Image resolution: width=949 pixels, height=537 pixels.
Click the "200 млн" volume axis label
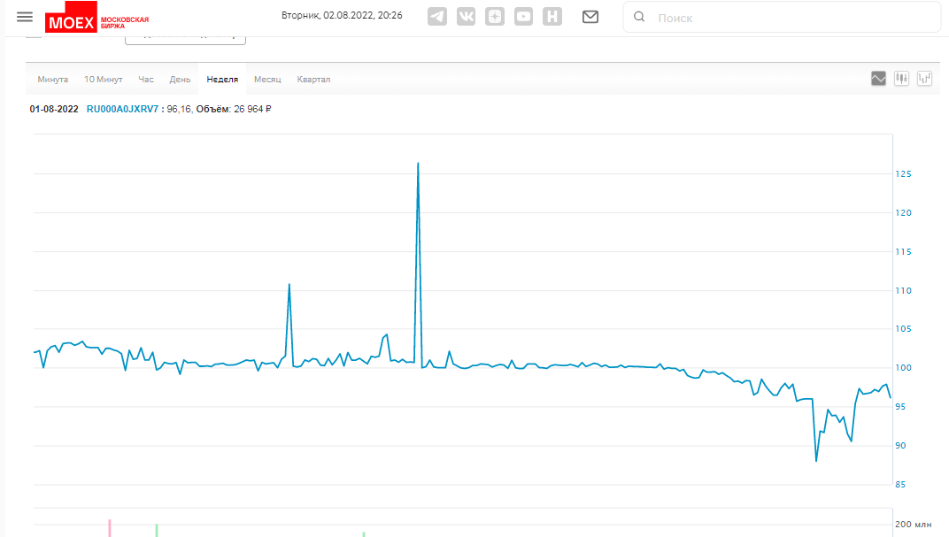pyautogui.click(x=914, y=524)
